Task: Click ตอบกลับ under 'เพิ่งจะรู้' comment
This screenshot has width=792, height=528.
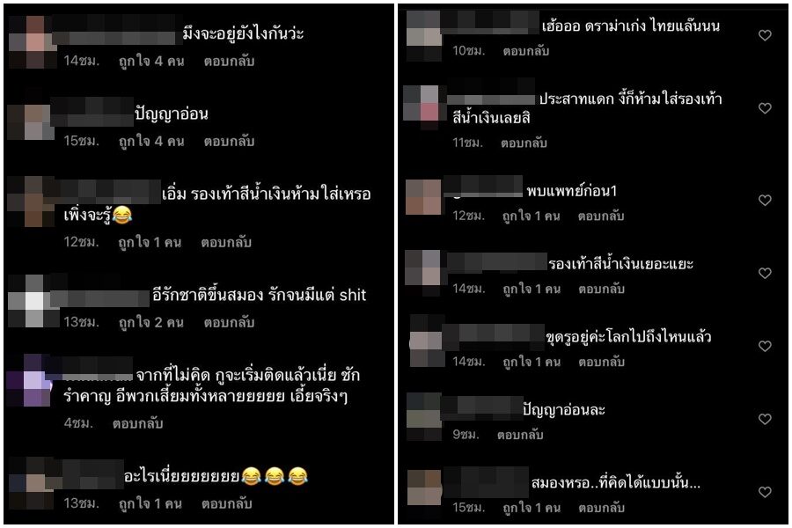Action: click(x=226, y=242)
